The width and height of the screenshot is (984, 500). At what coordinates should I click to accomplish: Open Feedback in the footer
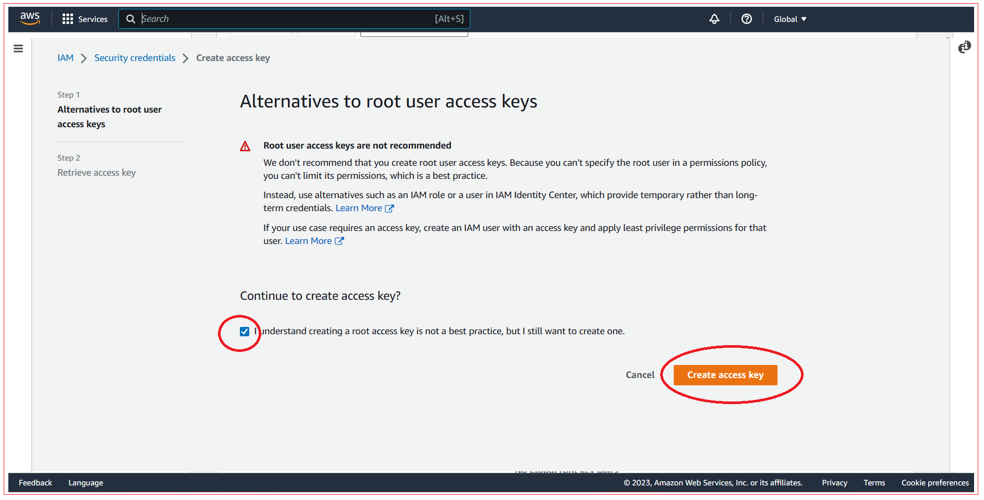tap(35, 483)
